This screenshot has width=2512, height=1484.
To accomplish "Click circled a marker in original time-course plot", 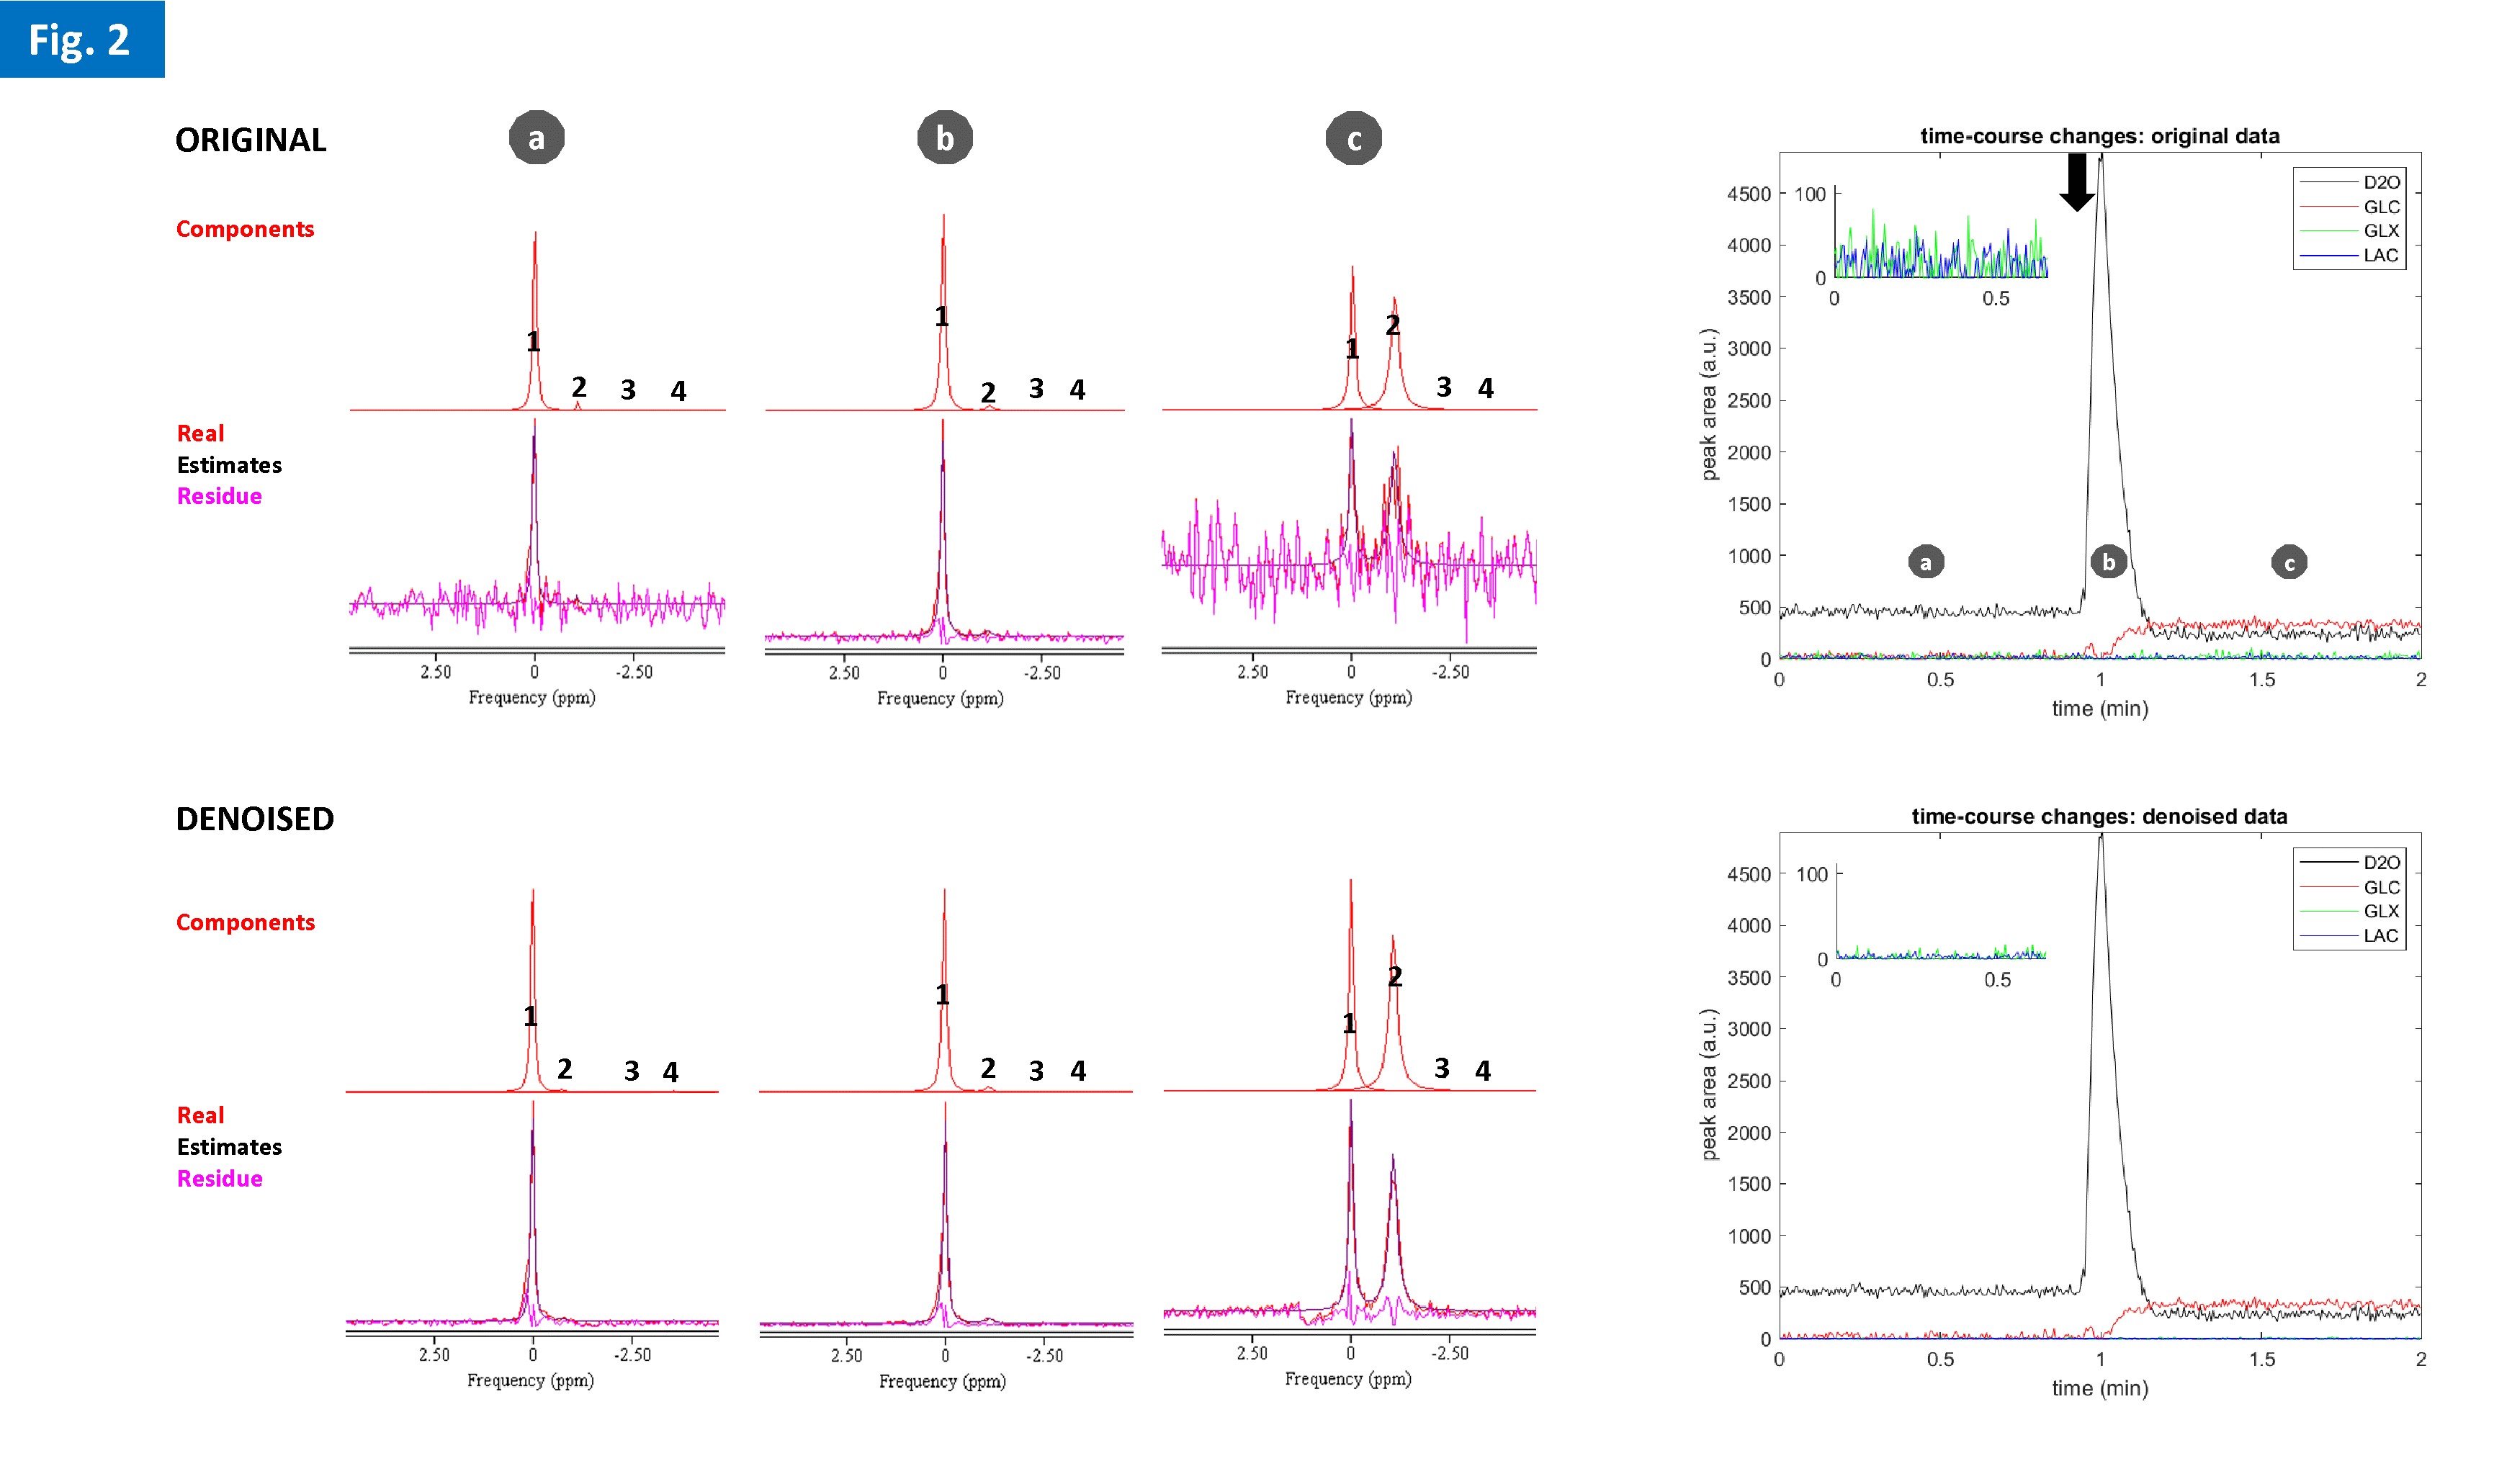I will click(1926, 562).
